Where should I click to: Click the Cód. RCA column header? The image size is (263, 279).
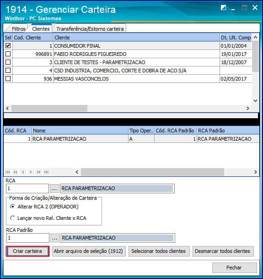(17, 131)
